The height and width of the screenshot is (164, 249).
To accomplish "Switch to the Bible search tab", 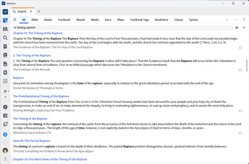I will click(35, 19).
